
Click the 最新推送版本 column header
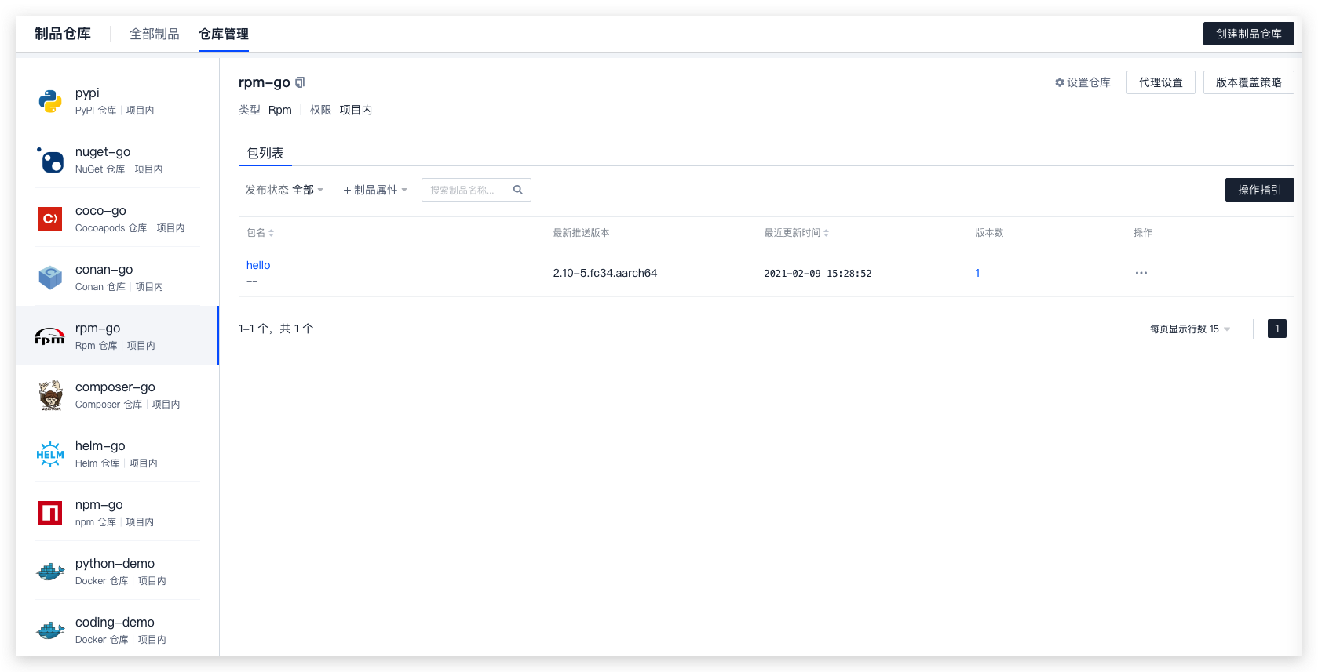(581, 233)
